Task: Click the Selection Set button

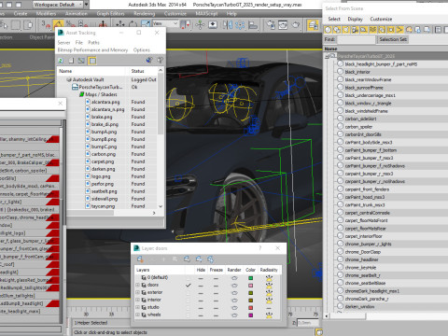Action: click(x=393, y=39)
